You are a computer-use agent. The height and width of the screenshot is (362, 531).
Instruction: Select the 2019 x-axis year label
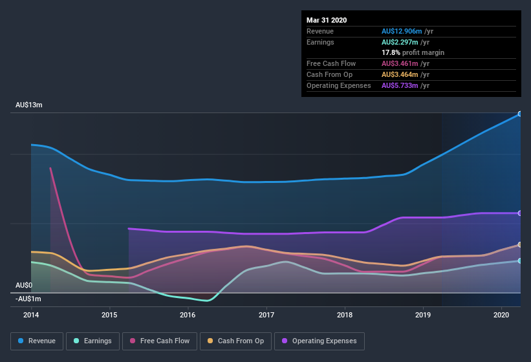pos(423,315)
